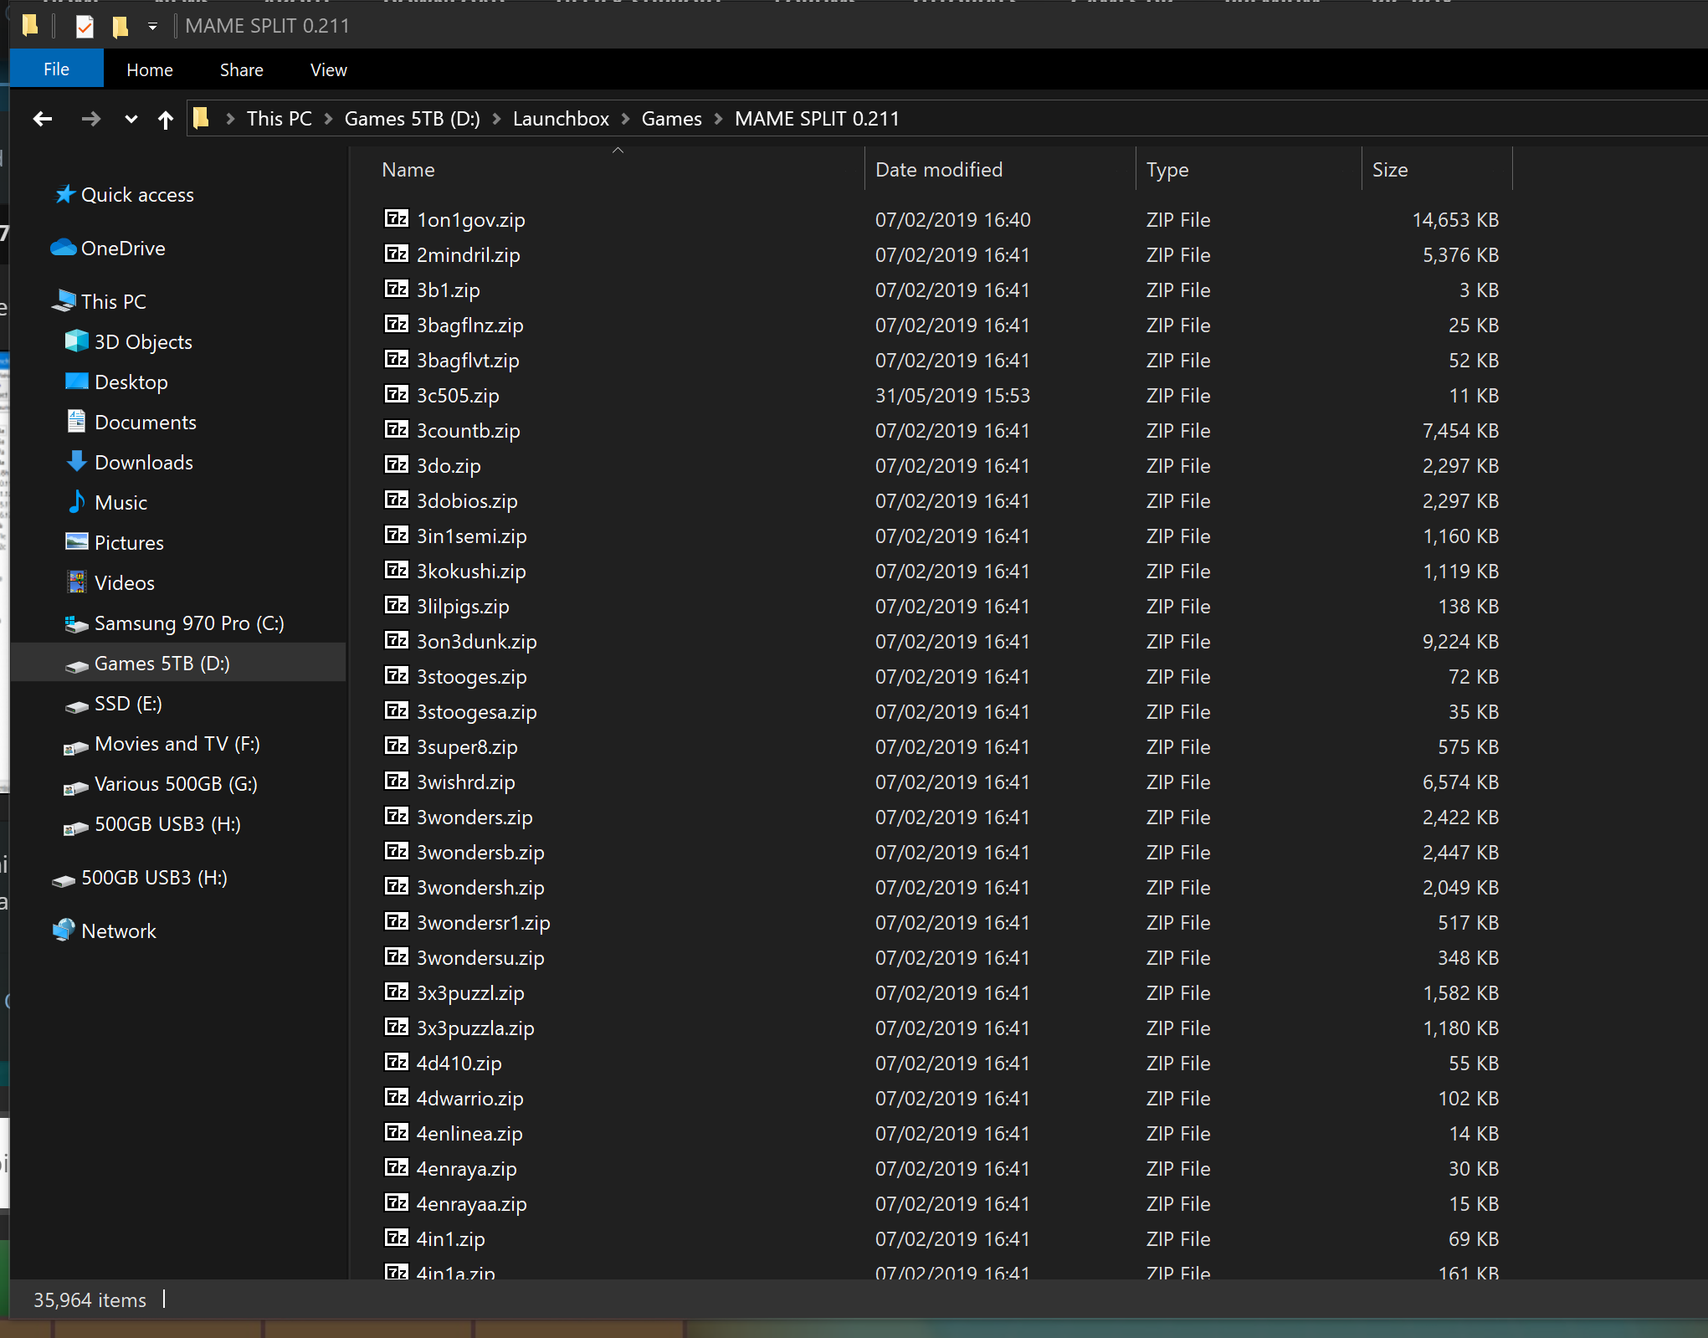Click the 7z icon of 3do.zip
Screen dimensions: 1708x1338
[x=397, y=465]
